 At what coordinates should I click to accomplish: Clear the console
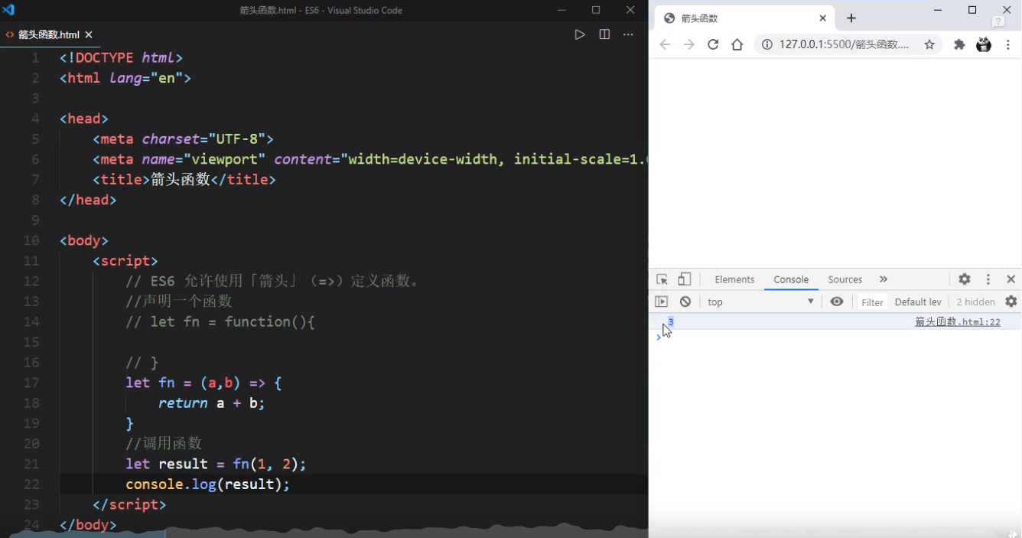click(685, 302)
